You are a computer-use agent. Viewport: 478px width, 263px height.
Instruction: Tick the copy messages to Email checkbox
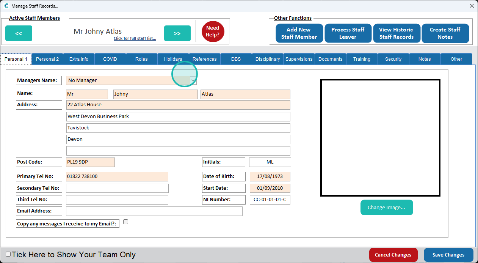point(126,222)
